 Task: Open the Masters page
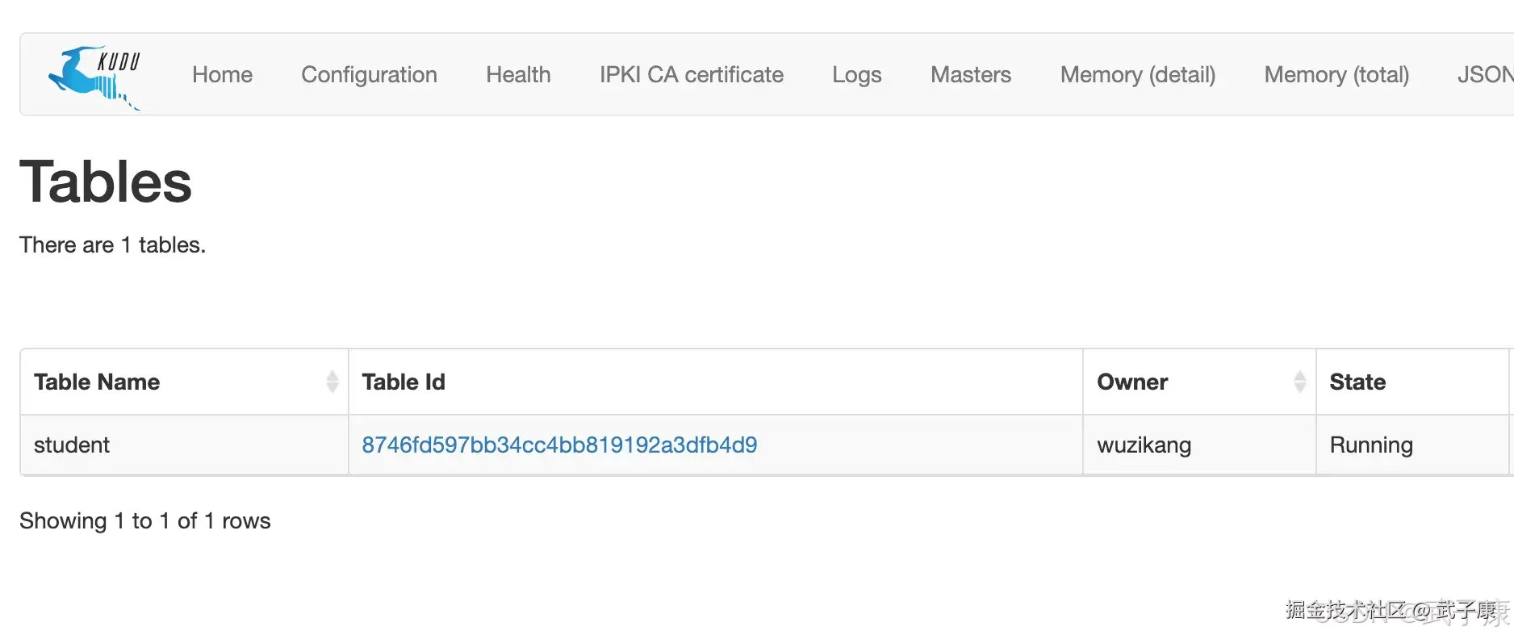pos(971,74)
